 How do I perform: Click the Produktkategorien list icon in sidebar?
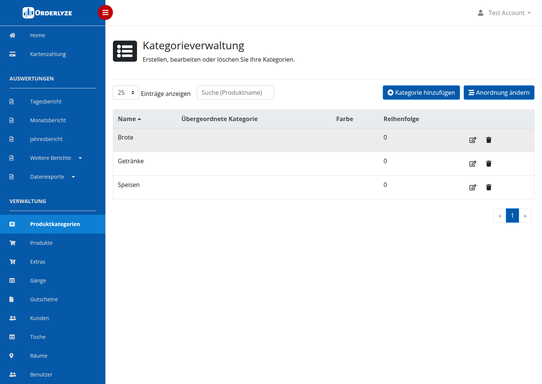click(x=12, y=224)
